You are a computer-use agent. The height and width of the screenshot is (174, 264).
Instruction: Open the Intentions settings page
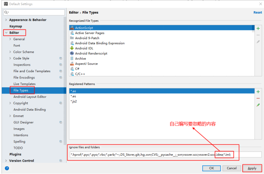(x=21, y=135)
